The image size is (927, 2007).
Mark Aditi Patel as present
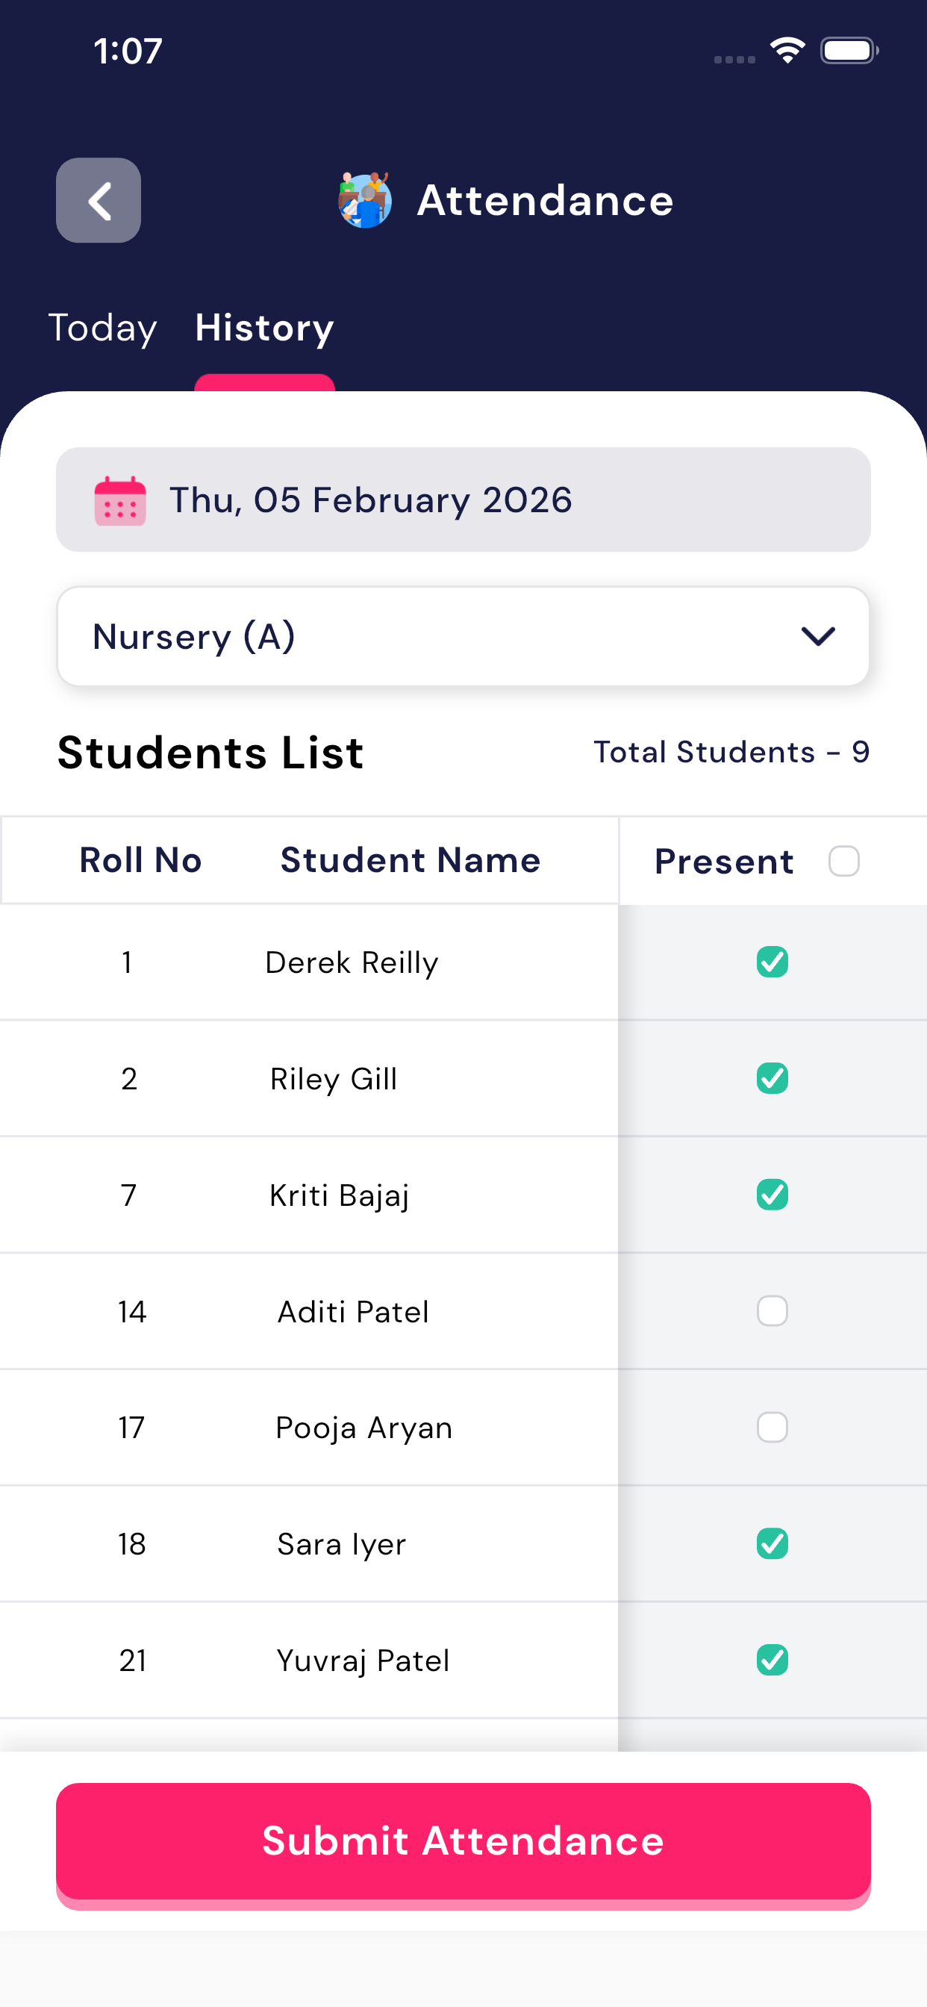[772, 1311]
